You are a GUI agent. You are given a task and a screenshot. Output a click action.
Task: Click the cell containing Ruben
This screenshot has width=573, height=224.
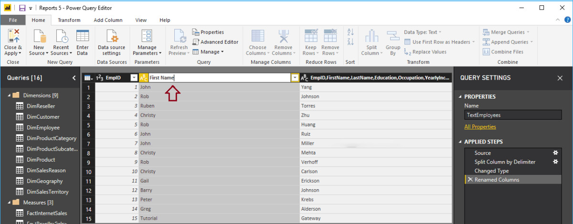click(219, 105)
